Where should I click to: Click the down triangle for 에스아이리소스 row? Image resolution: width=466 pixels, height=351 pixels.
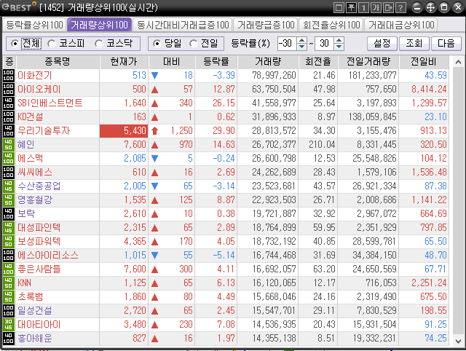click(154, 256)
